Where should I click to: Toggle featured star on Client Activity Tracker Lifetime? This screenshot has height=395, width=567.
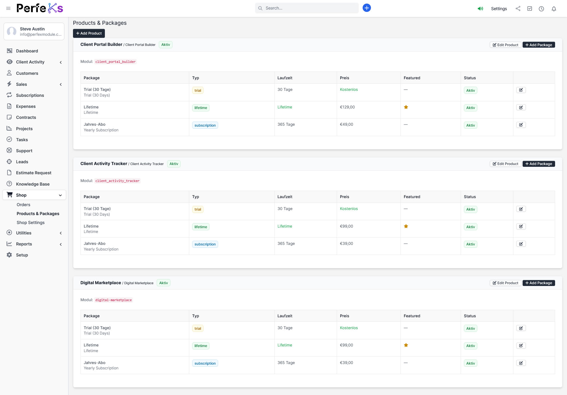406,226
